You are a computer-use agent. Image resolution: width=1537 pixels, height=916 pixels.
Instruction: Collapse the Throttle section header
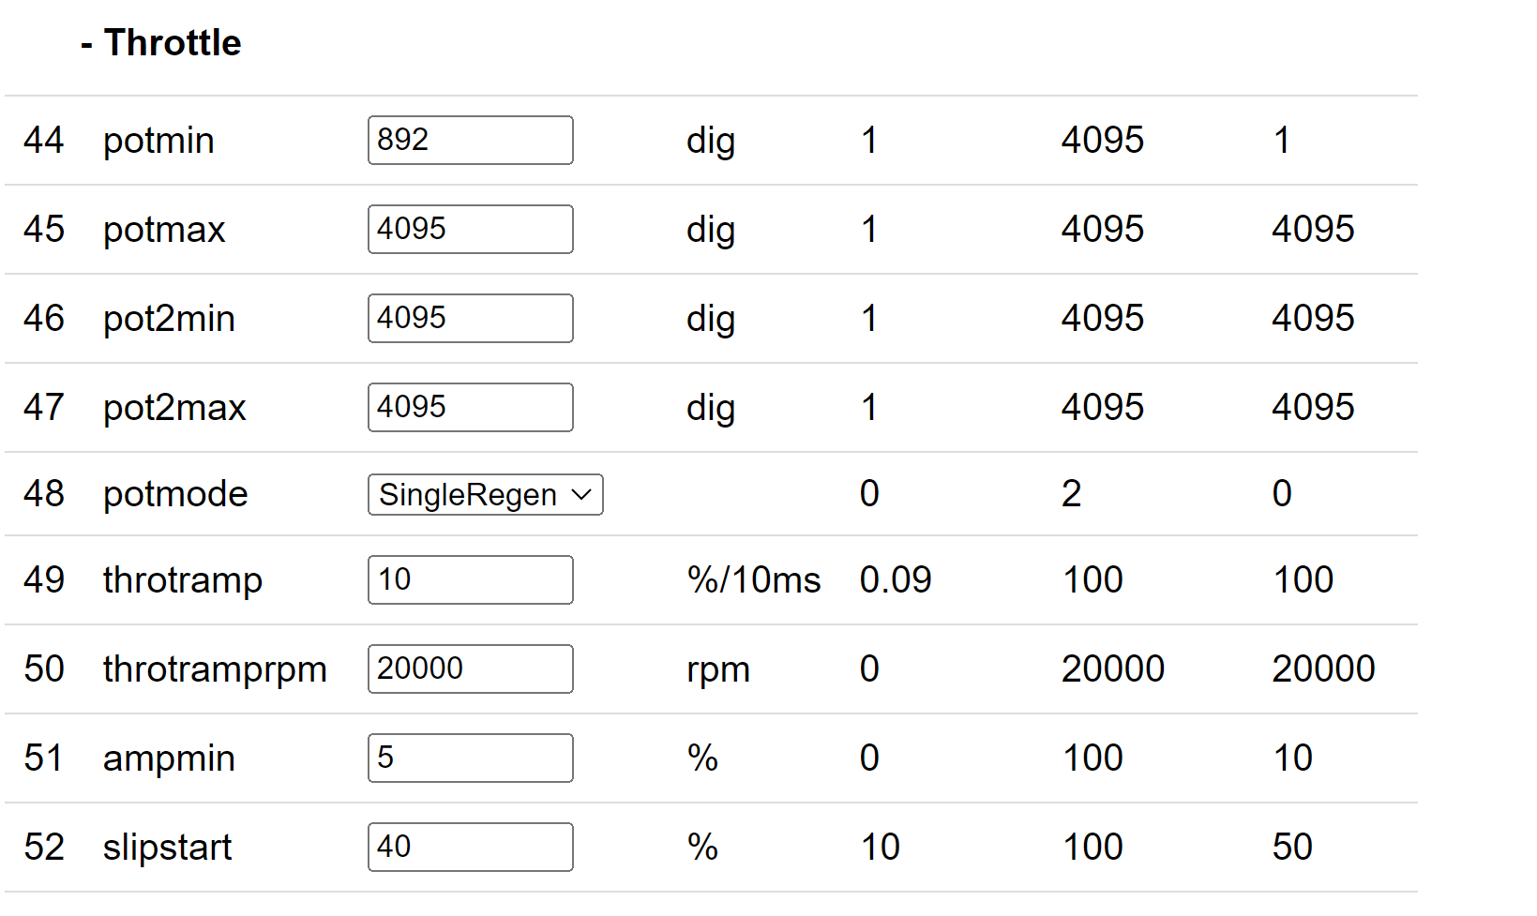[x=160, y=43]
